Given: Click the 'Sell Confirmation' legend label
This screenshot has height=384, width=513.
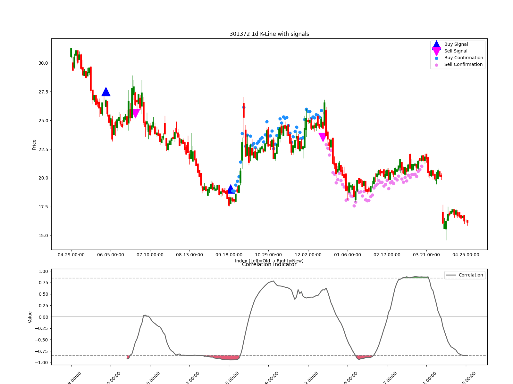Looking at the screenshot, I should pos(463,65).
